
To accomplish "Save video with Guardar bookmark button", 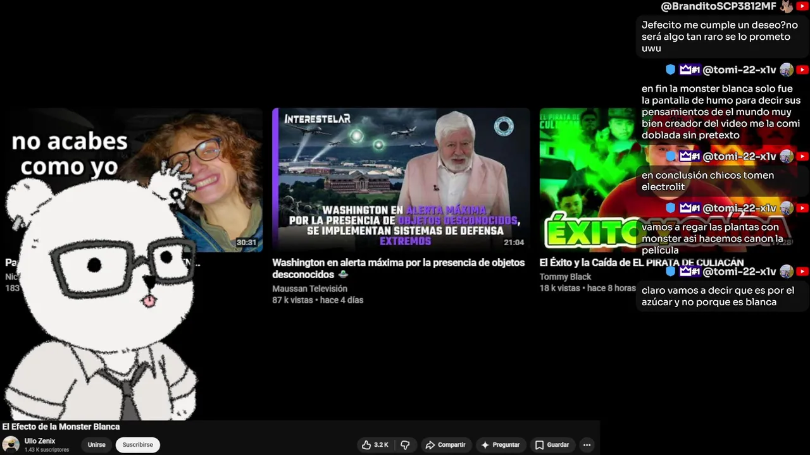I will 552,445.
